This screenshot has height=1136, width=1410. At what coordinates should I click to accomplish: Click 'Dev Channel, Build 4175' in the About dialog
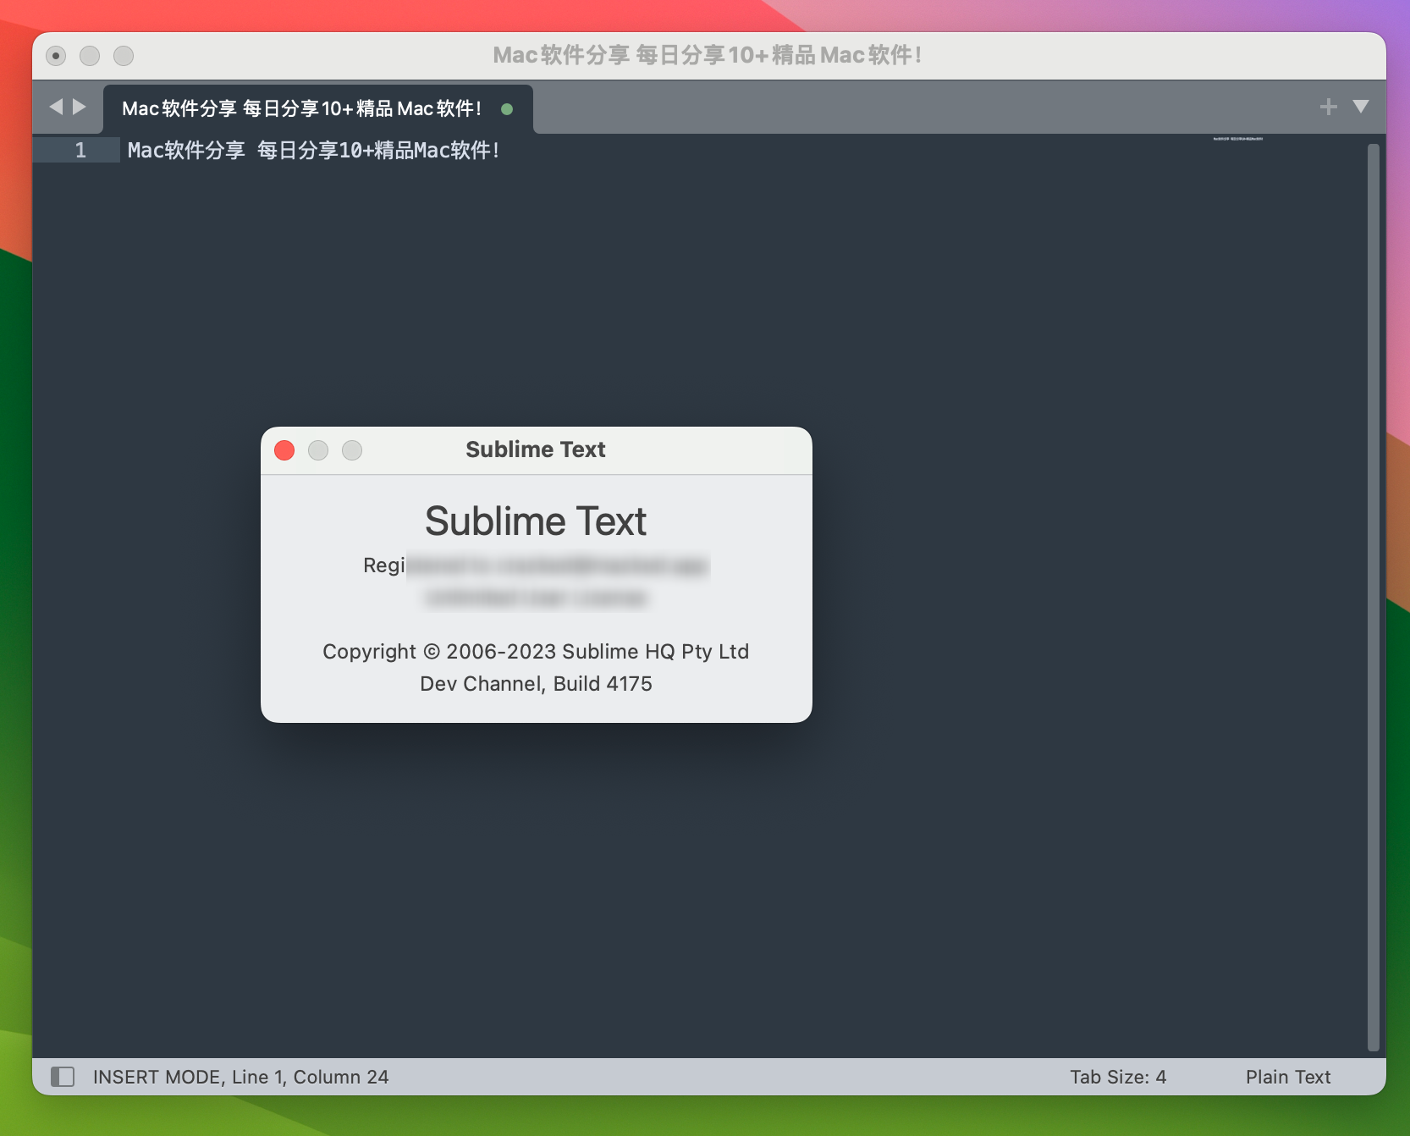[536, 683]
